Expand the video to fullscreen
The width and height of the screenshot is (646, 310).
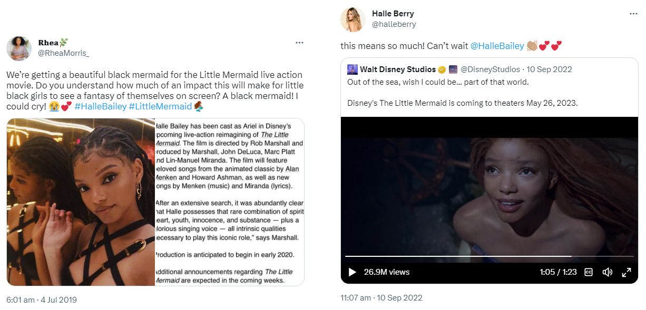pyautogui.click(x=627, y=272)
